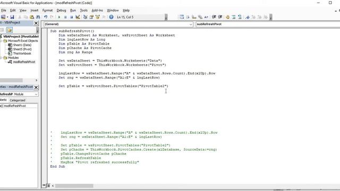
Task: Toggle a bookmark with the blue flag
Action: (x=248, y=17)
